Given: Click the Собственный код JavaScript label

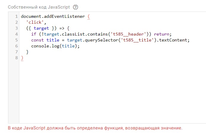Looking at the screenshot, I should (x=39, y=7).
